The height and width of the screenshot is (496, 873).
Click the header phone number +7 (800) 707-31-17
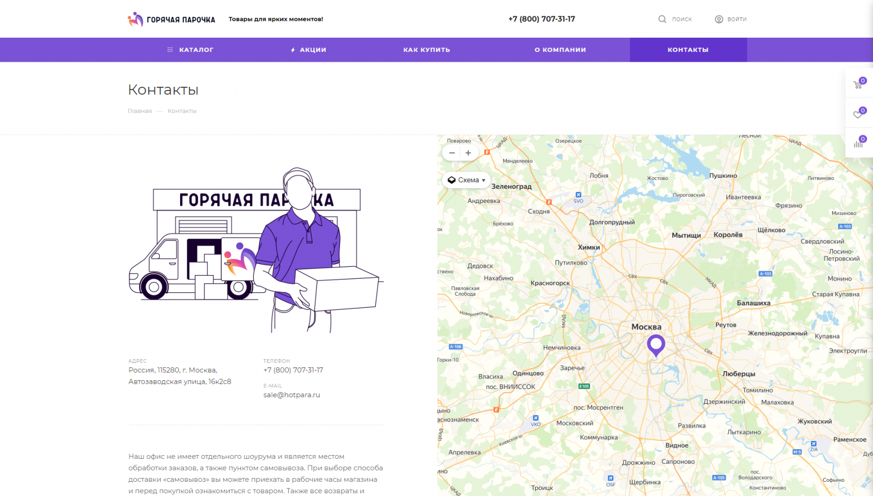click(x=542, y=19)
